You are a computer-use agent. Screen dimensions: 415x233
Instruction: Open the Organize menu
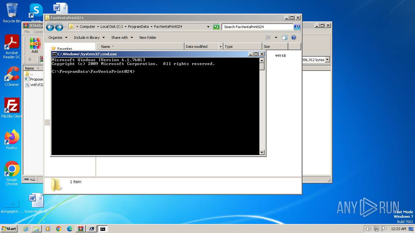tap(58, 38)
